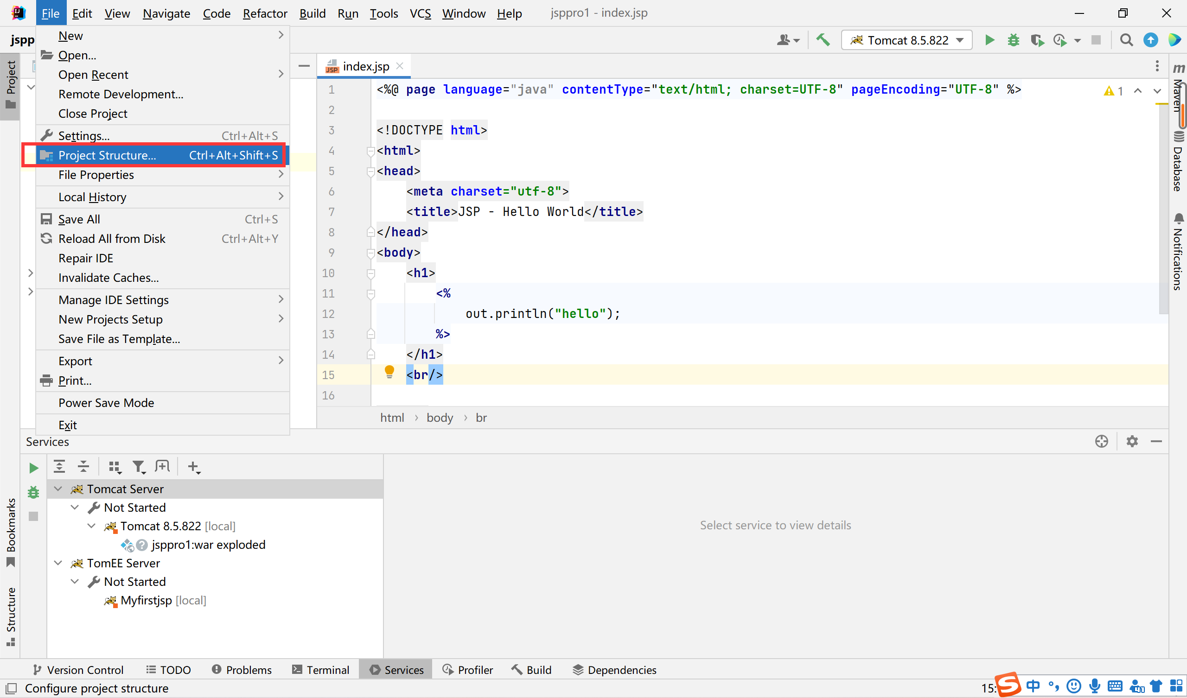1187x698 pixels.
Task: Hide the Services panel with minus icon
Action: click(x=1156, y=441)
